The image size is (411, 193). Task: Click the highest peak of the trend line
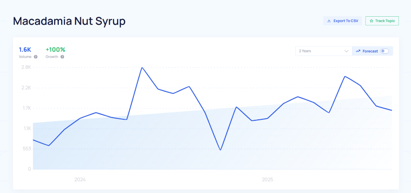(142, 68)
